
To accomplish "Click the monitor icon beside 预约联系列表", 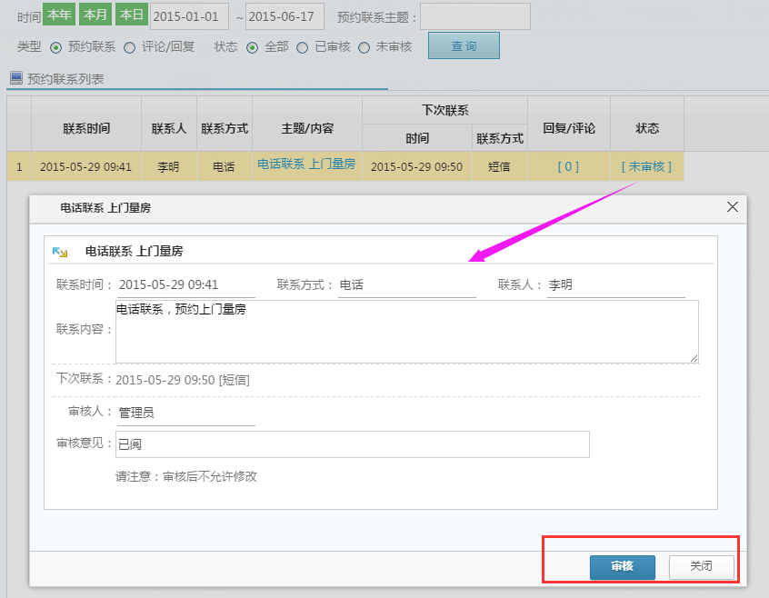I will coord(15,79).
